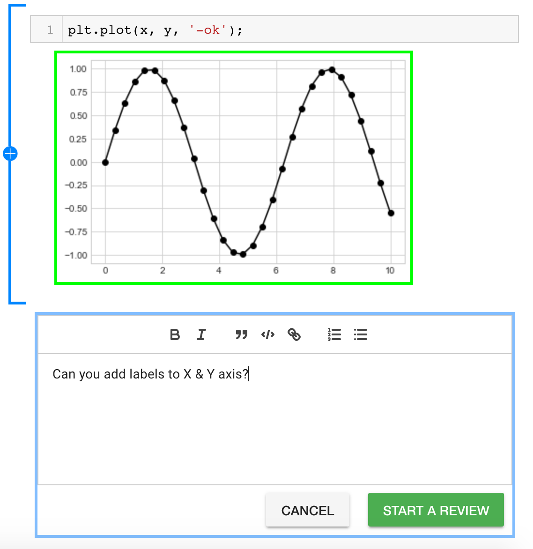This screenshot has height=549, width=533.
Task: Insert code formatting using the </> icon
Action: coord(267,334)
